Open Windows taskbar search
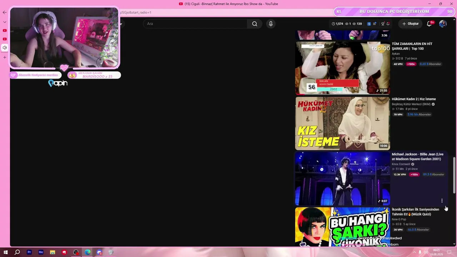457x257 pixels. 17,252
